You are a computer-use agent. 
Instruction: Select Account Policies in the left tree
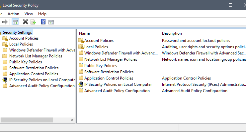pos(24,38)
